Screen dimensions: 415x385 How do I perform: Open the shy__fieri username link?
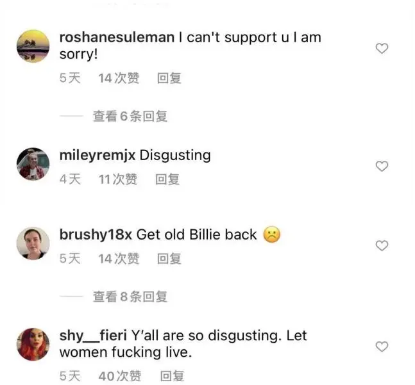click(93, 336)
